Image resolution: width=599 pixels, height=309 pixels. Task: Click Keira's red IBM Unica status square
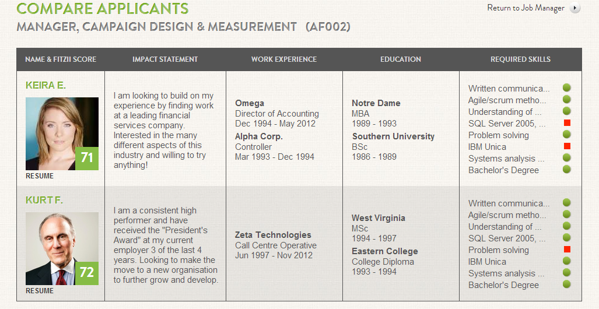click(566, 146)
